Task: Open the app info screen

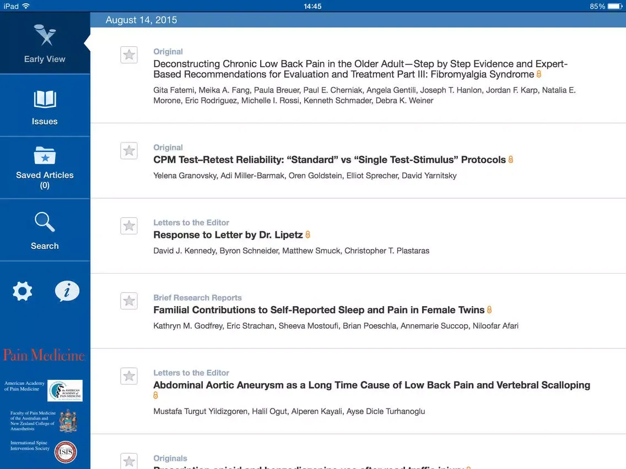Action: pos(67,291)
